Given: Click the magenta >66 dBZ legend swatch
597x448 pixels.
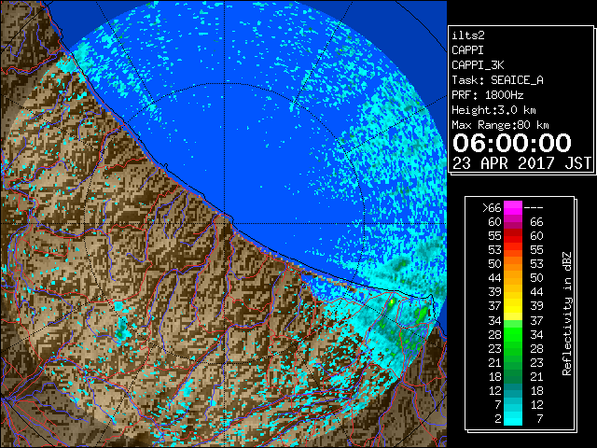Looking at the screenshot, I should pos(513,207).
